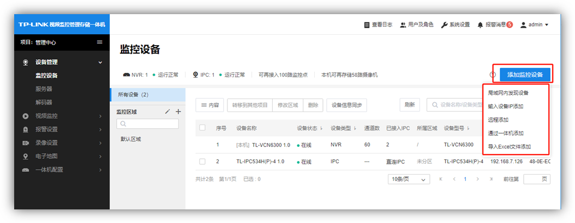Open the 设备状态 column filter
Screen dimensions: 575x223
pos(321,128)
